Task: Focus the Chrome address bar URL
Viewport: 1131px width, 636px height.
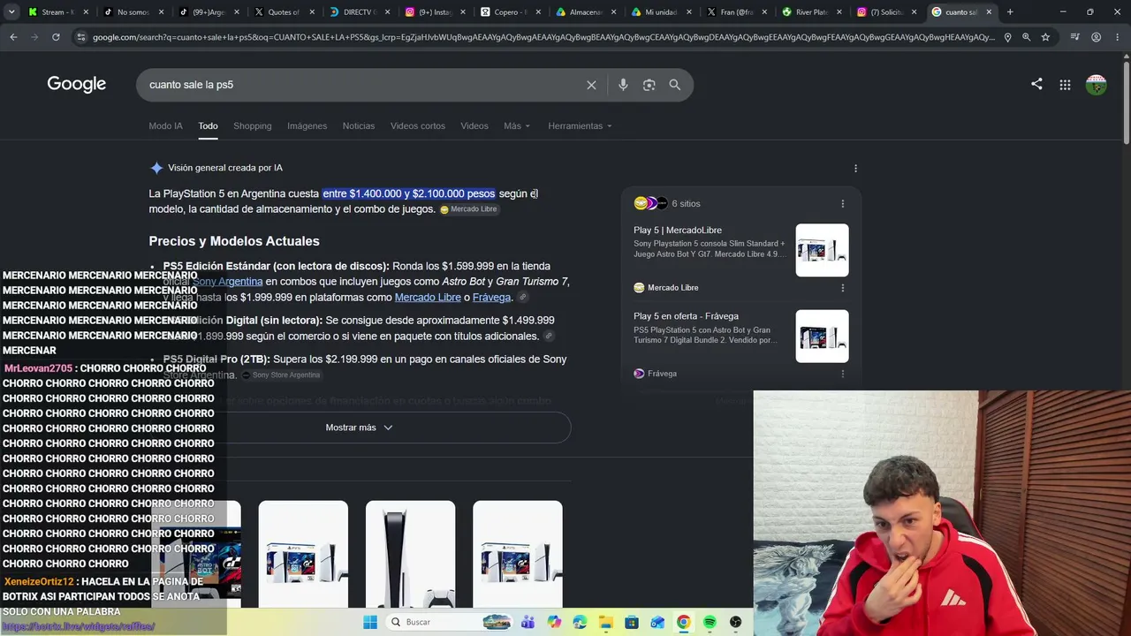Action: 543,37
